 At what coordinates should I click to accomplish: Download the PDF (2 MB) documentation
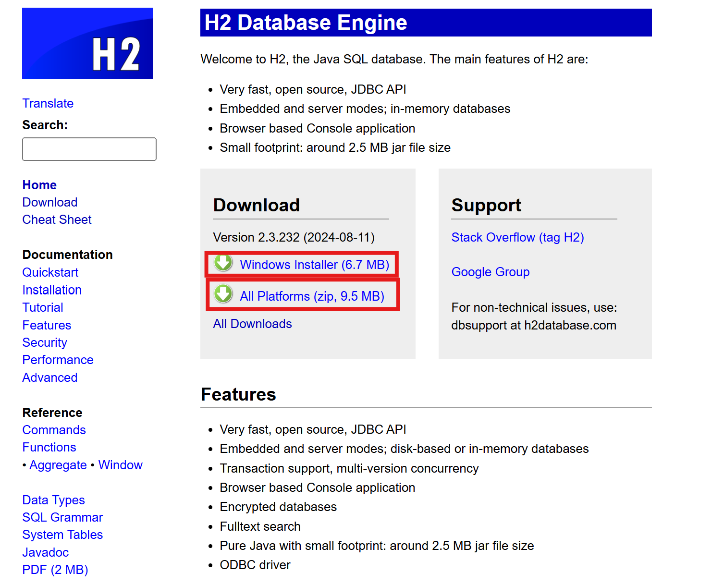click(55, 570)
